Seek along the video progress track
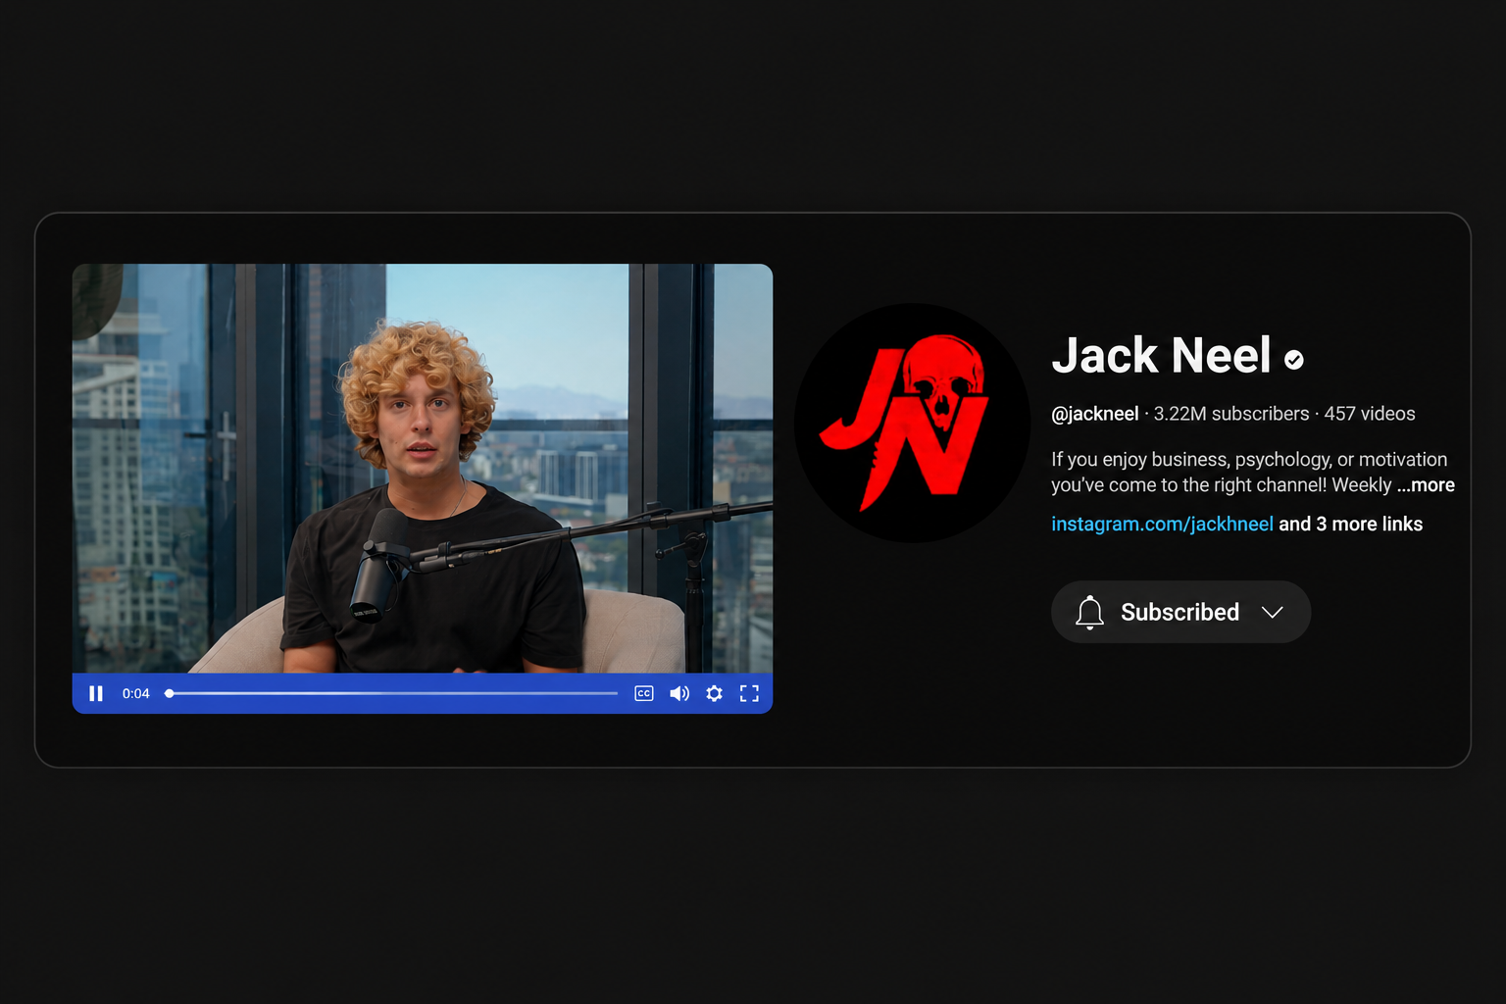 [x=392, y=693]
